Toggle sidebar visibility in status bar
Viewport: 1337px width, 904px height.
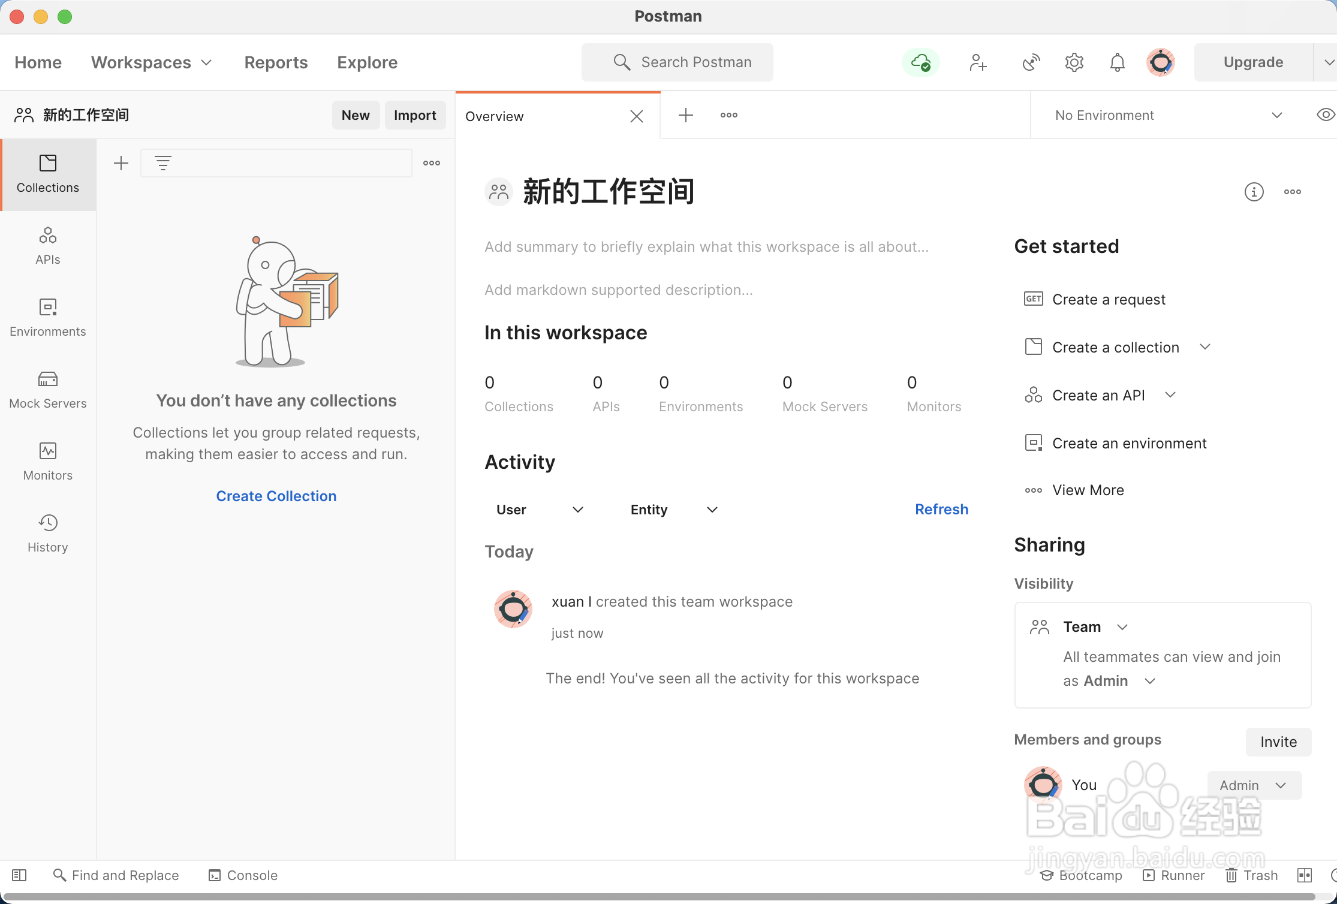click(19, 875)
